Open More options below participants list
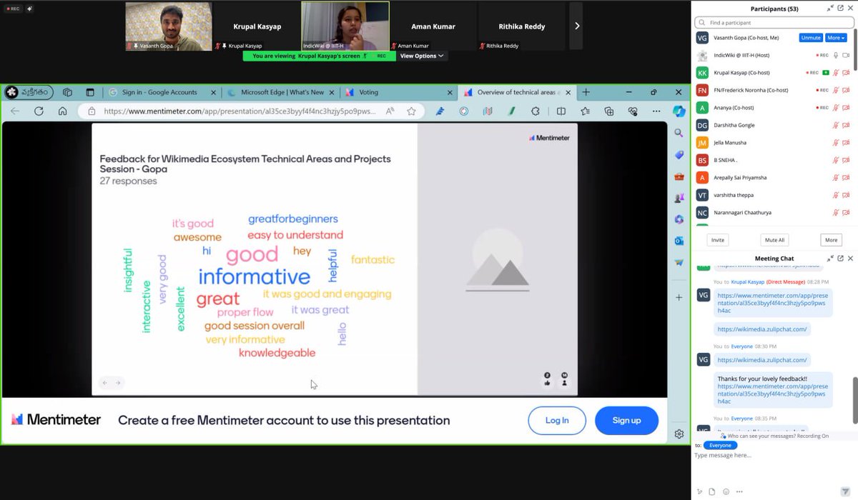 [x=830, y=240]
